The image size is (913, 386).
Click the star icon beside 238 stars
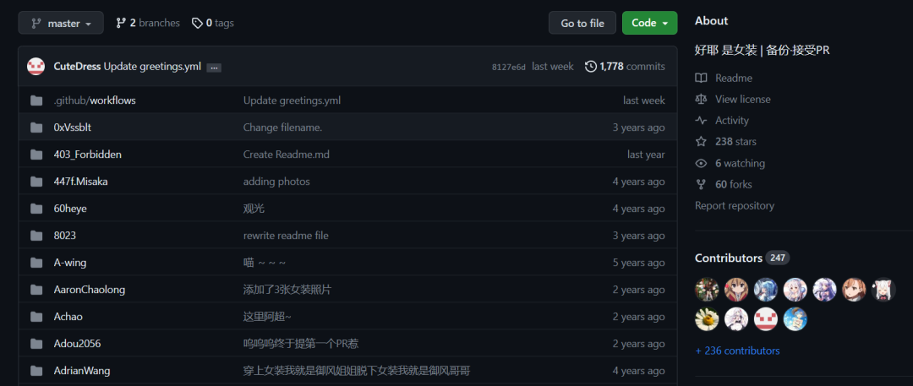[x=701, y=141]
